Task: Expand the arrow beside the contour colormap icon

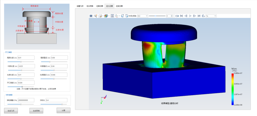Action: [x=109, y=16]
